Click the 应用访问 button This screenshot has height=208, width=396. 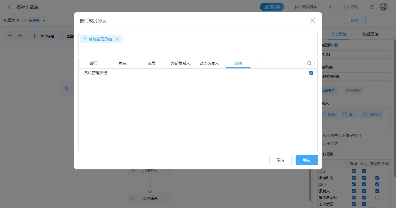272,7
